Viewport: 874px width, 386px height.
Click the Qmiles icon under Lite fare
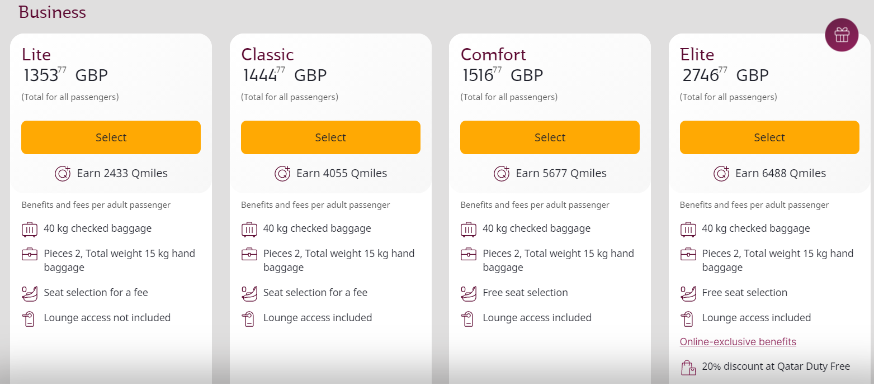63,174
